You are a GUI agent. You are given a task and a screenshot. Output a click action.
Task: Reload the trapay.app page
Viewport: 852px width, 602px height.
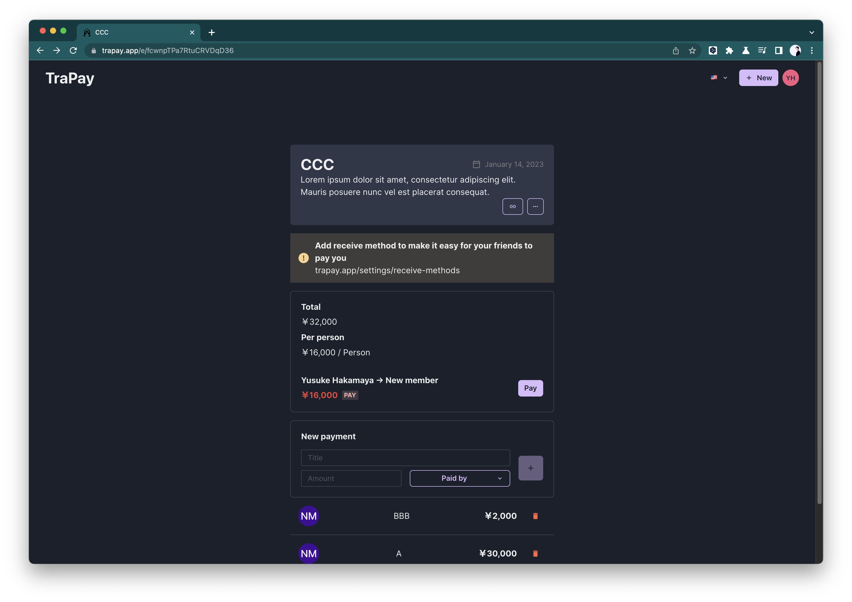73,50
